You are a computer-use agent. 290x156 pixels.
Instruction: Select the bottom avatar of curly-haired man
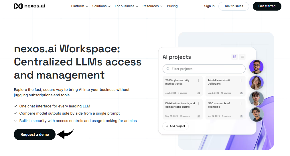256,114
